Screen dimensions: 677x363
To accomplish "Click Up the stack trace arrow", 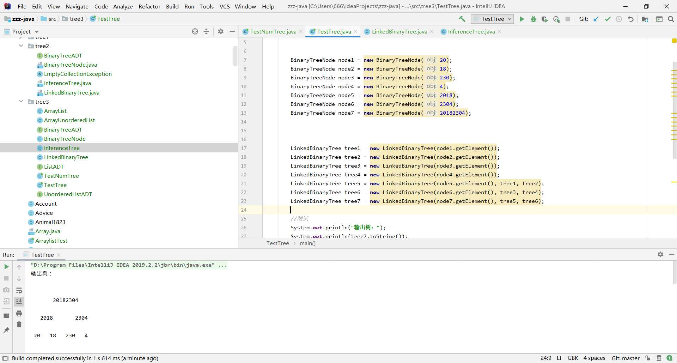I will pos(19,267).
